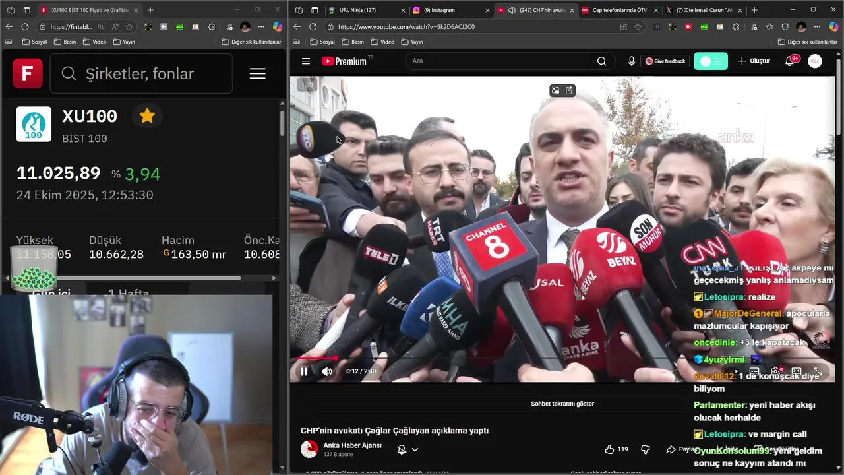The image size is (844, 475).
Task: Click the YouTube search magnifier button
Action: (x=601, y=61)
